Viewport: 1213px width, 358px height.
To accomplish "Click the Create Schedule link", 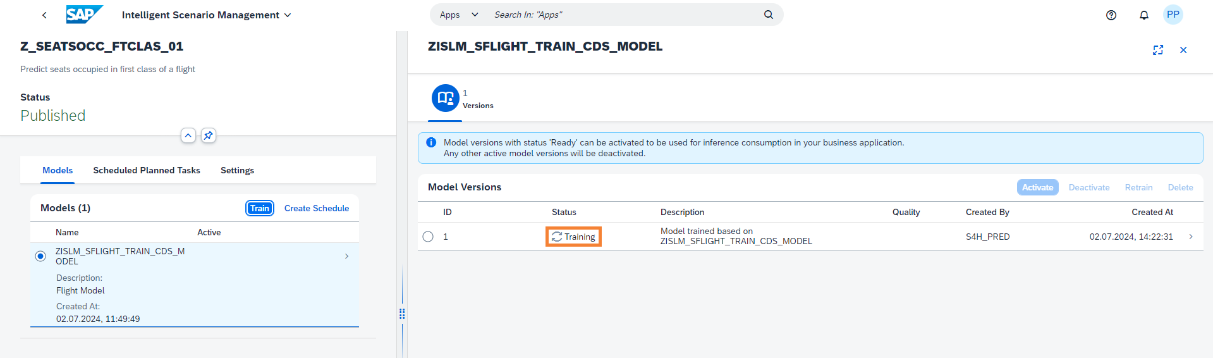I will tap(316, 208).
